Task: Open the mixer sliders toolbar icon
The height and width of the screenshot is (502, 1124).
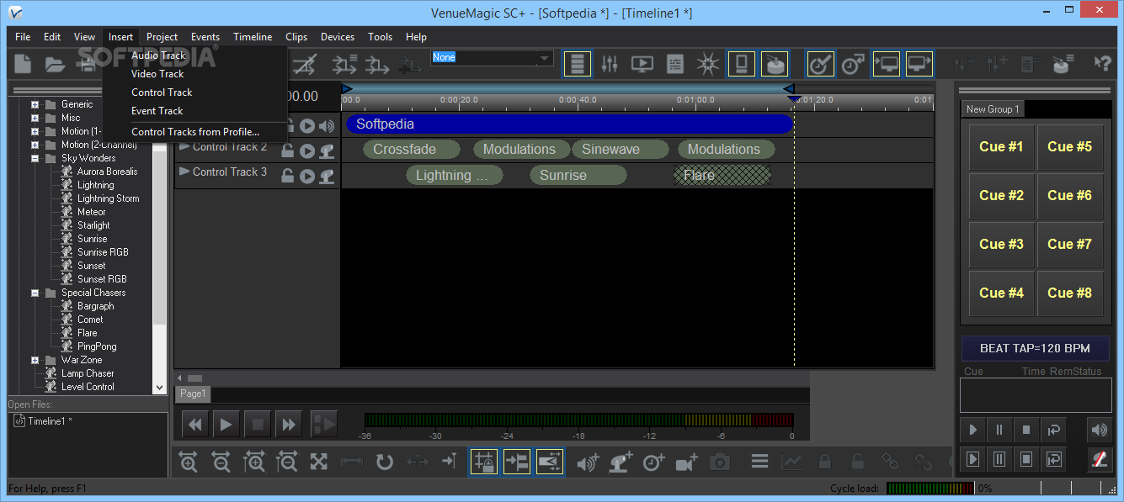Action: point(610,64)
